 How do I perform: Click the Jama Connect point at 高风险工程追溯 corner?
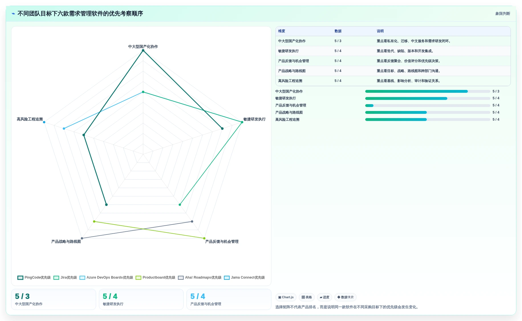pos(44,122)
